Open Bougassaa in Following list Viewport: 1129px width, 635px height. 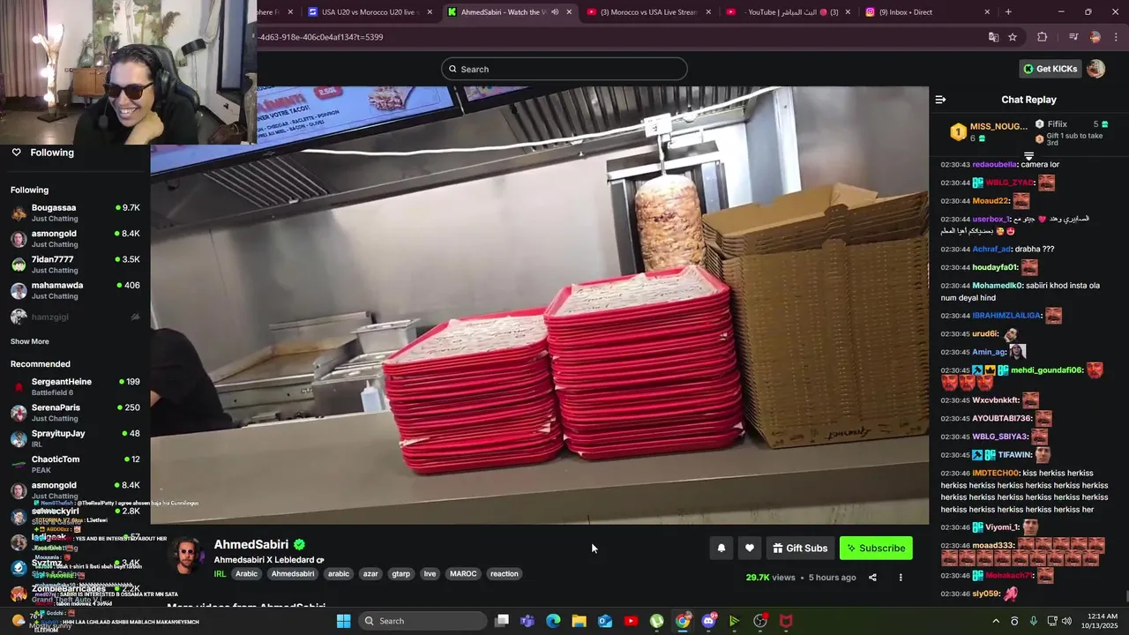(75, 213)
